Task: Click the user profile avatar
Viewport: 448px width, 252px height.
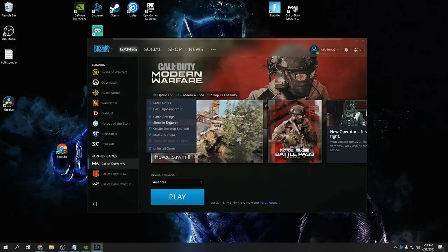Action: [x=314, y=50]
